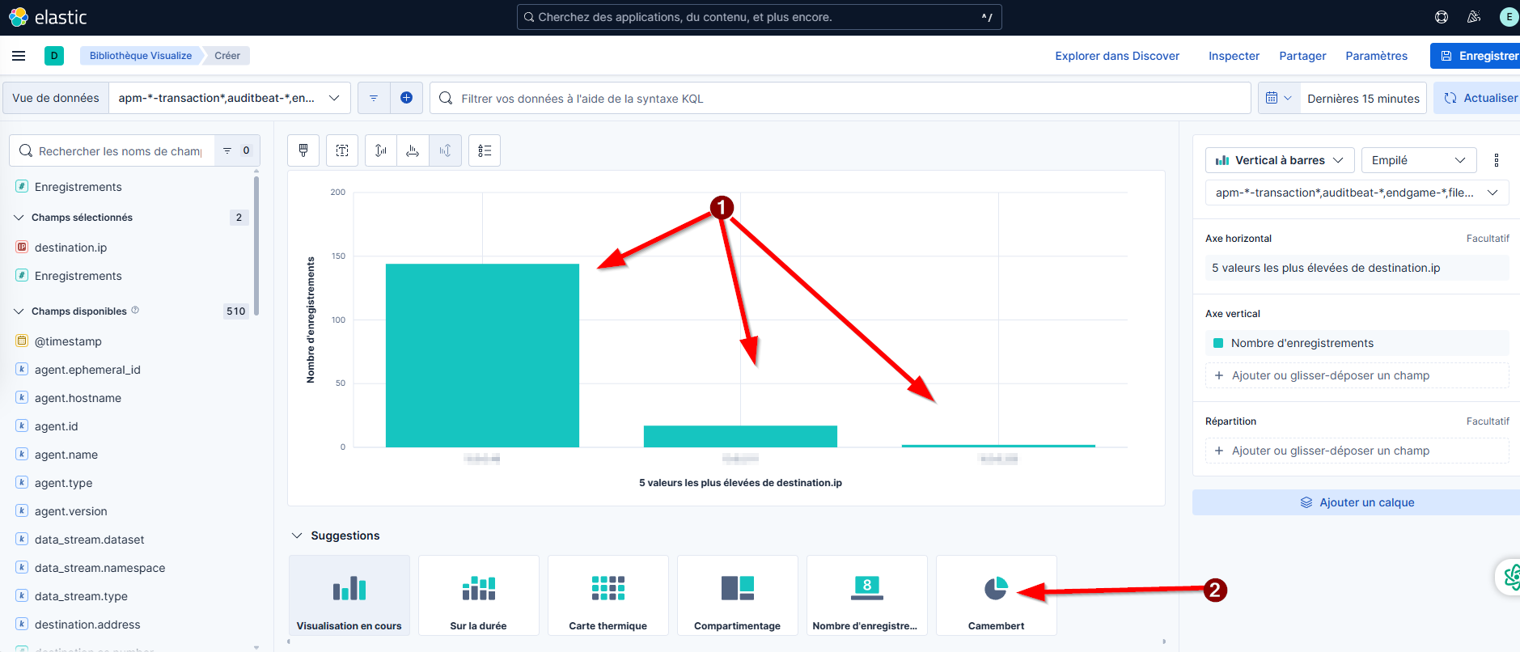Screen dimensions: 1520x652
Task: Click the add filter plus icon
Action: click(406, 98)
